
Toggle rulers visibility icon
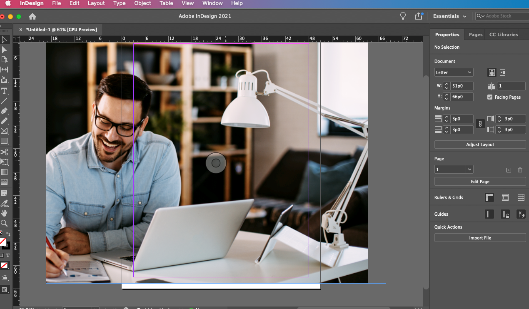489,197
